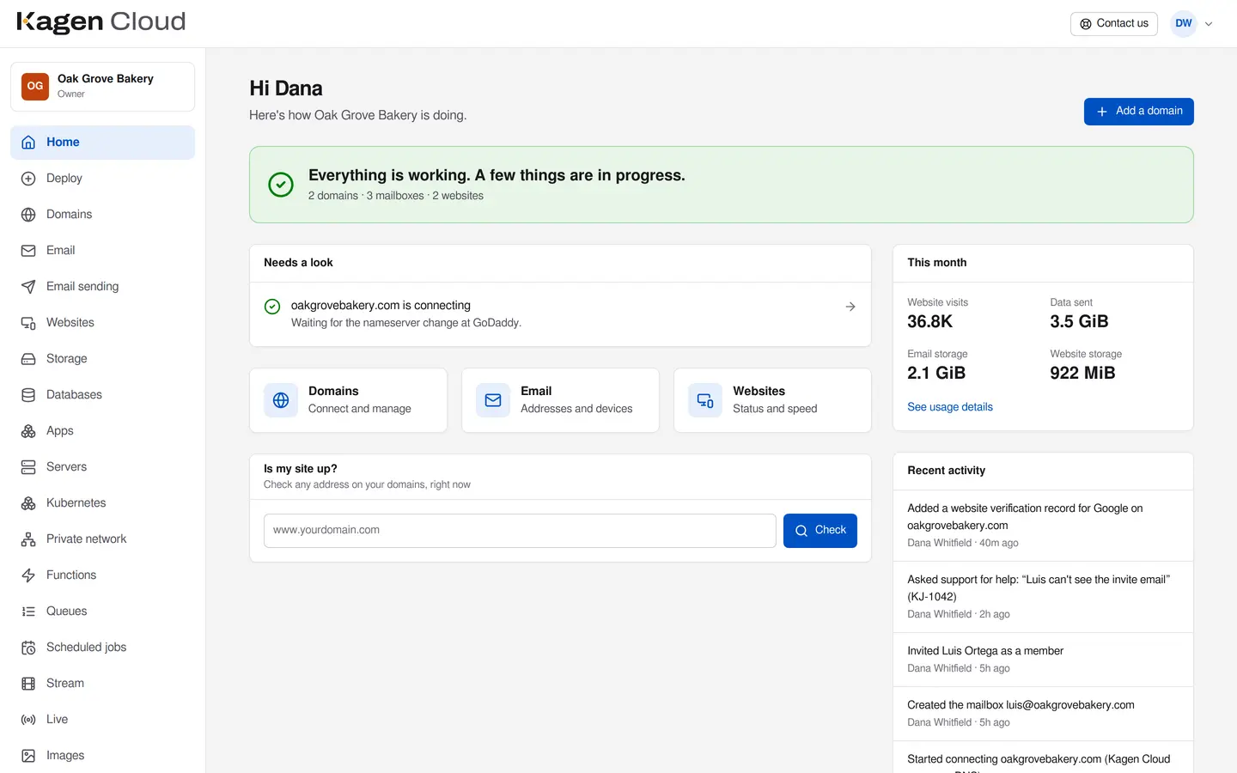
Task: Click the Kagen Cloud logo
Action: point(101,22)
